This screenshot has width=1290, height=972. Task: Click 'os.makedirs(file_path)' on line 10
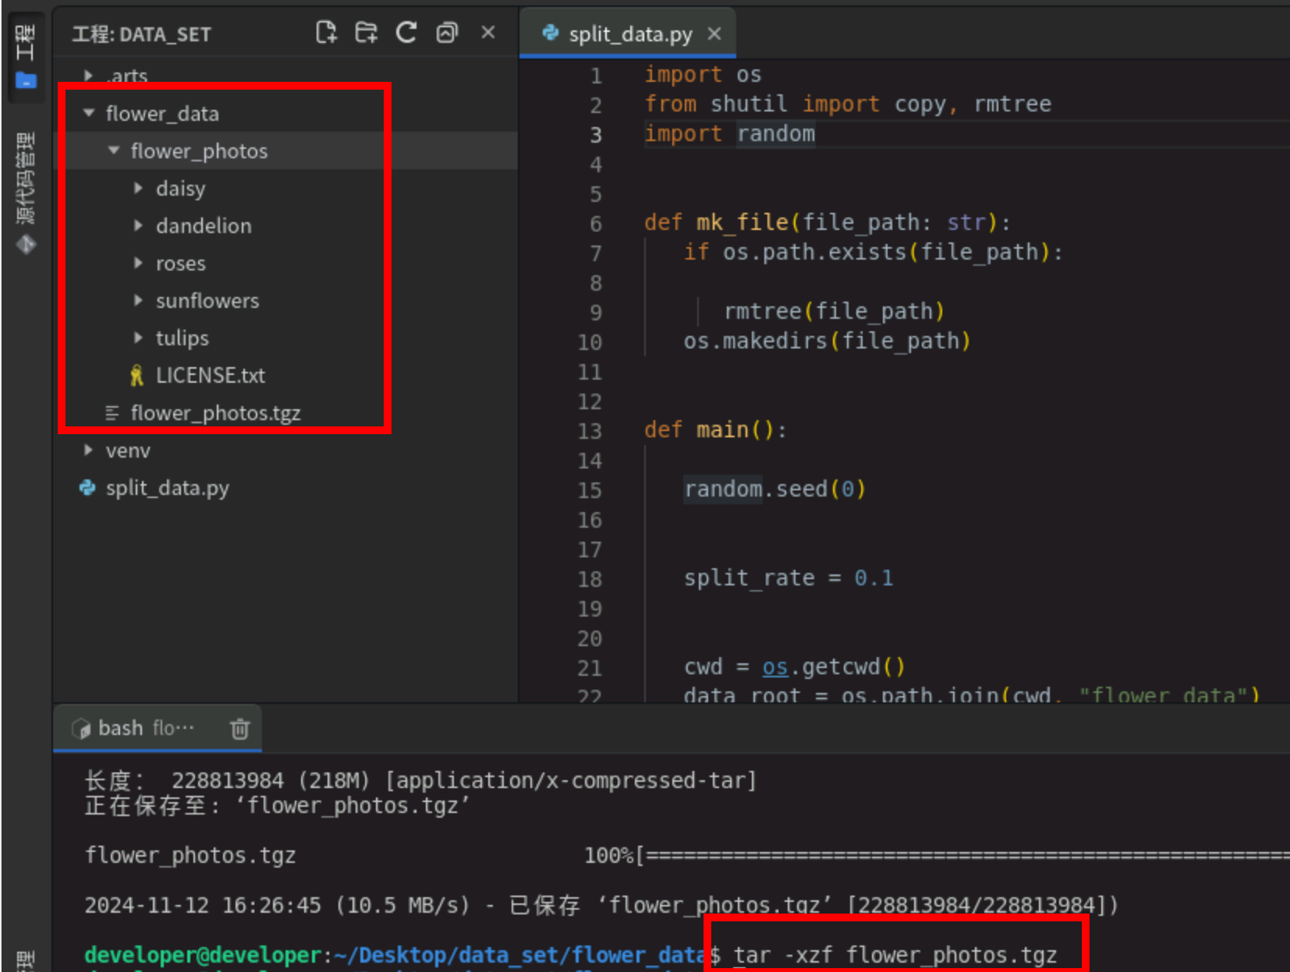(827, 341)
